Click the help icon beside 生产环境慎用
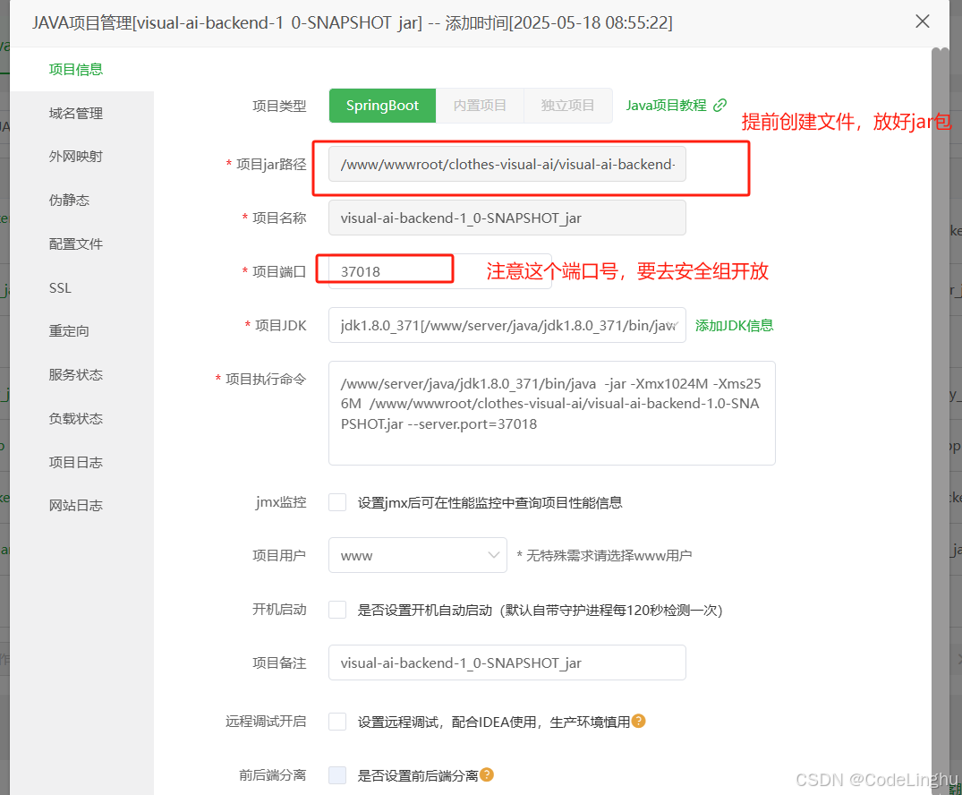The image size is (962, 795). (x=639, y=721)
